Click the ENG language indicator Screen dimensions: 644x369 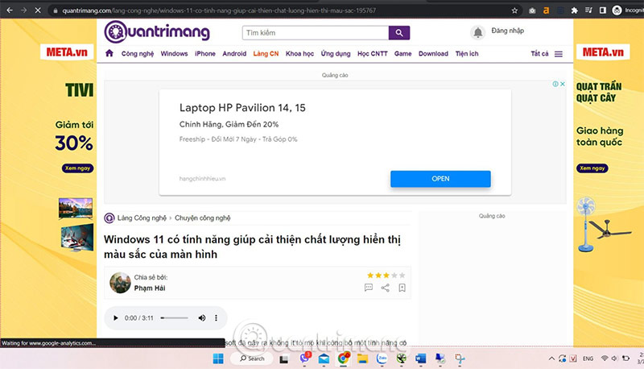[588, 359]
